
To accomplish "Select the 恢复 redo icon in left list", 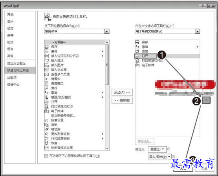I will (47, 143).
